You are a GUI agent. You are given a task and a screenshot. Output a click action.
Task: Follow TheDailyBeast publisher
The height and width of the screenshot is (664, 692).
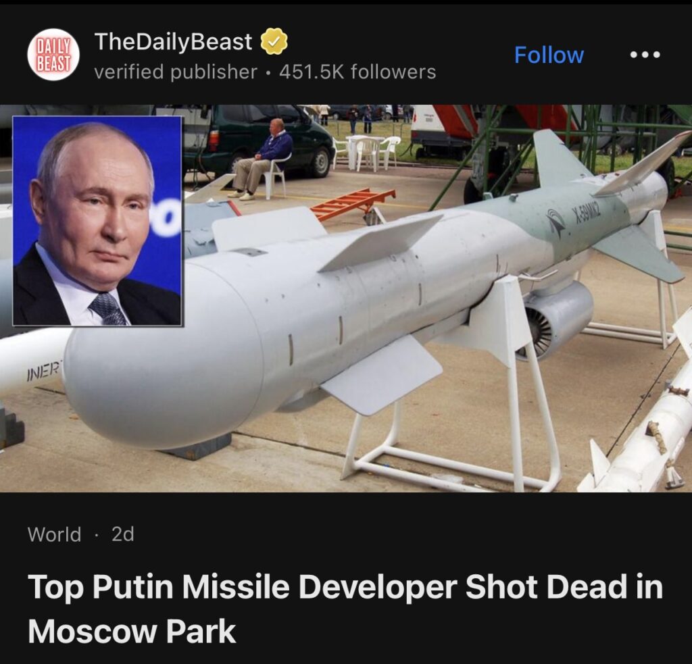coord(549,55)
